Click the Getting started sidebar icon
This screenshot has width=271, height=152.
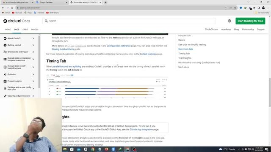tap(5, 45)
